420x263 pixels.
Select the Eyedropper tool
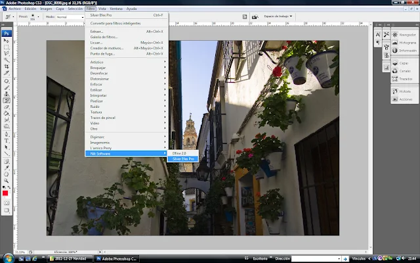(7, 168)
